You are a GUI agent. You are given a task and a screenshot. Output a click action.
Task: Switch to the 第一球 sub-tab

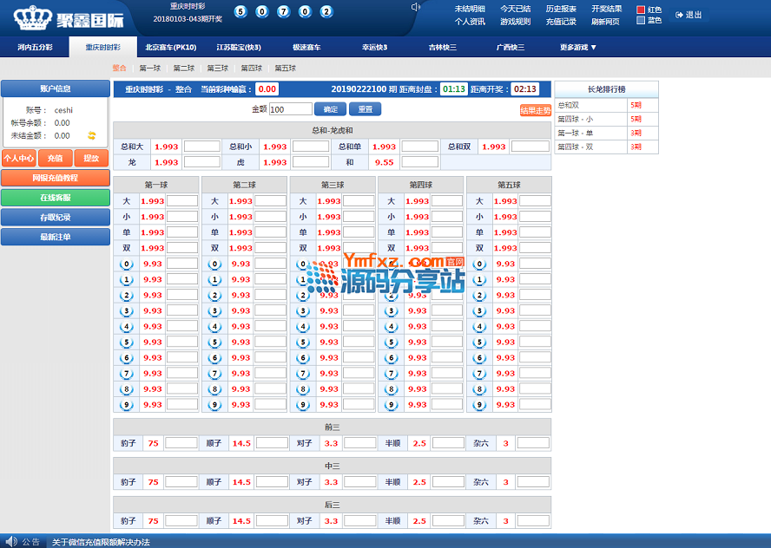point(149,68)
